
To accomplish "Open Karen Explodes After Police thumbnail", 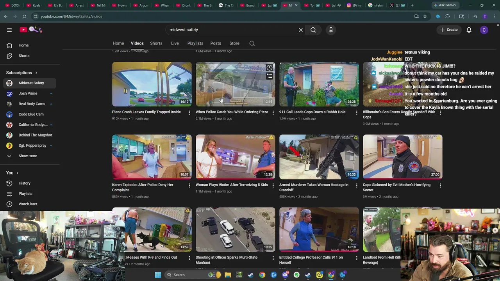I will click(x=152, y=157).
